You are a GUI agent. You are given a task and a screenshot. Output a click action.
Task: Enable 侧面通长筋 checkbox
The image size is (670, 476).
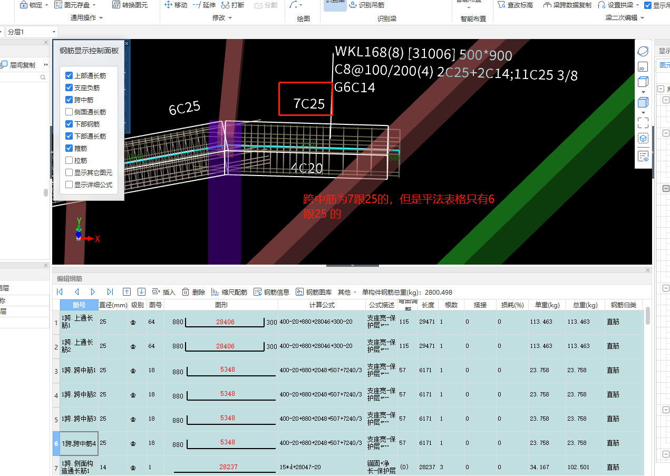(x=69, y=112)
